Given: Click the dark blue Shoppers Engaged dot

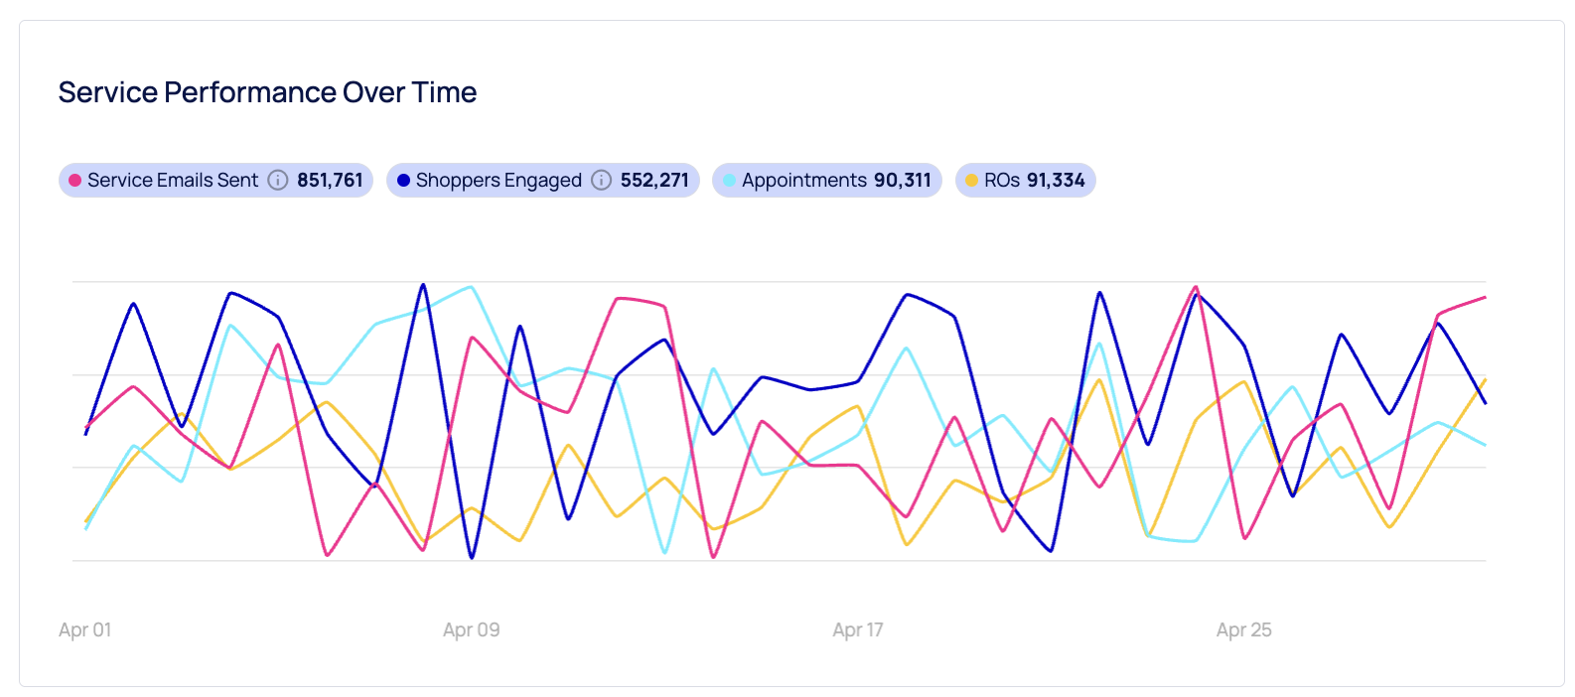Looking at the screenshot, I should [x=403, y=181].
